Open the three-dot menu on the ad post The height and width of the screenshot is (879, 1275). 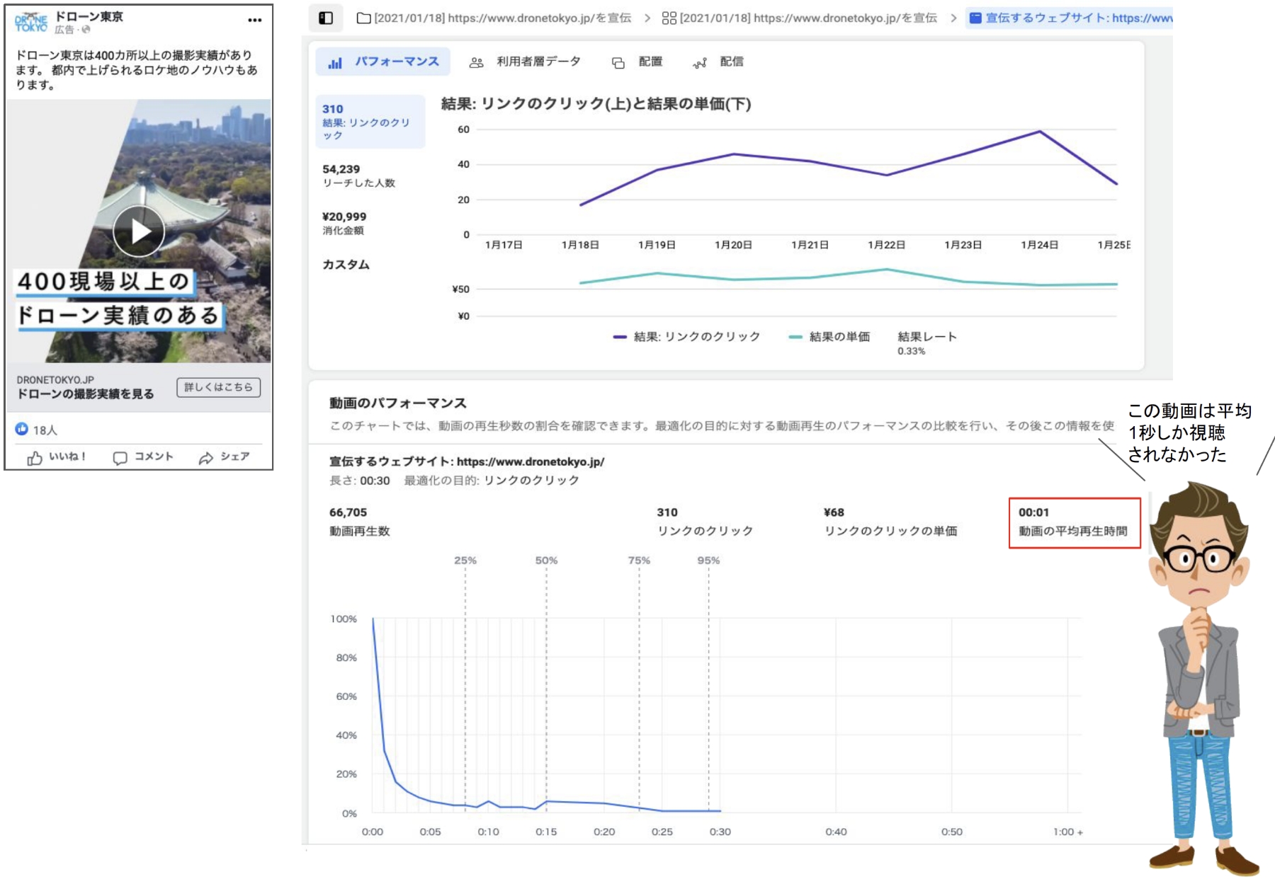(255, 20)
